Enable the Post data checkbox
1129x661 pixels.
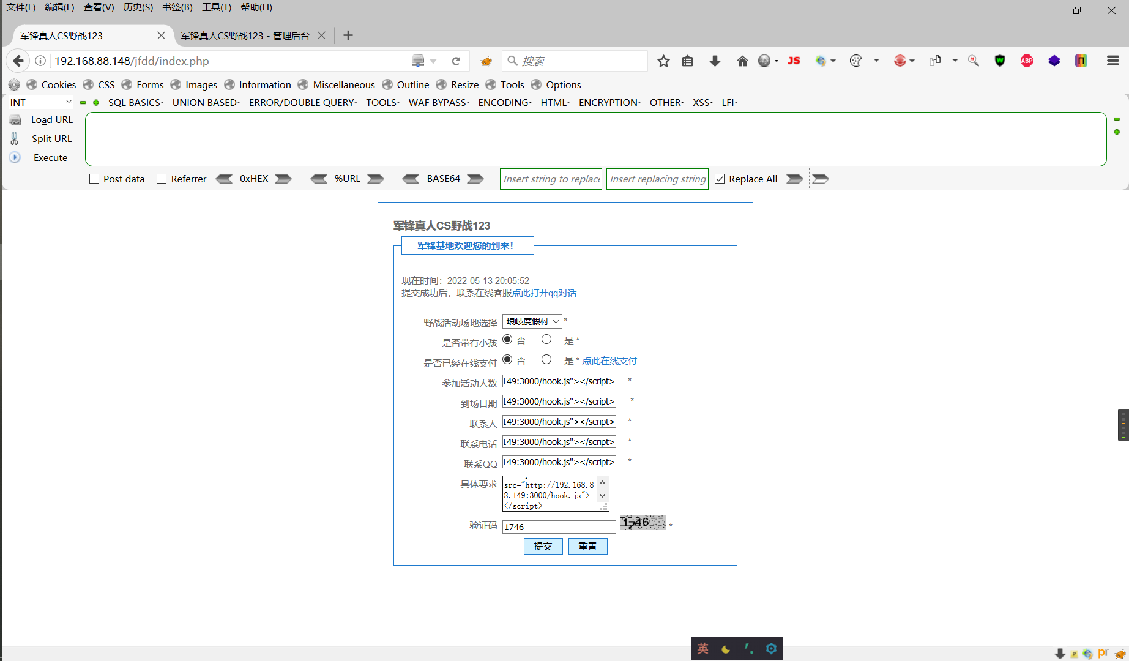click(94, 178)
